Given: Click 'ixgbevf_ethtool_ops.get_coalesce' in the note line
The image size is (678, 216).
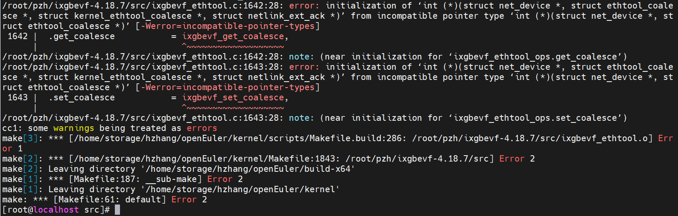Looking at the screenshot, I should 535,57.
